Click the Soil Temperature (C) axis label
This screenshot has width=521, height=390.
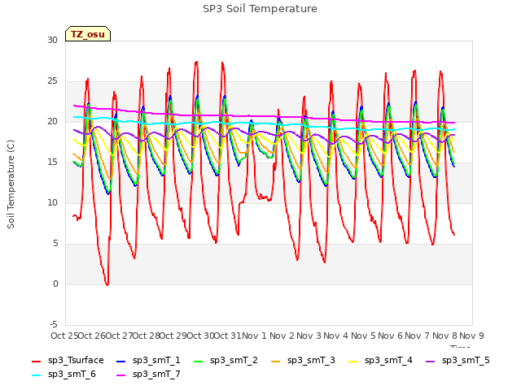11,184
